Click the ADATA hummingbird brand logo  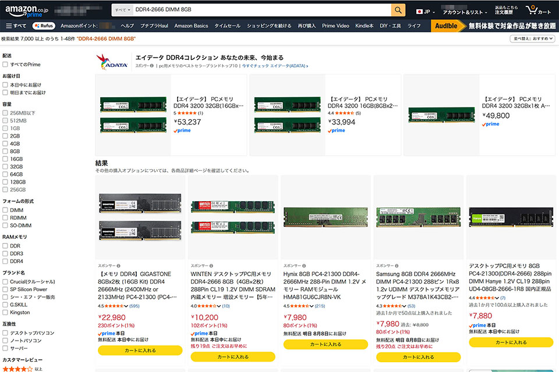tap(112, 62)
